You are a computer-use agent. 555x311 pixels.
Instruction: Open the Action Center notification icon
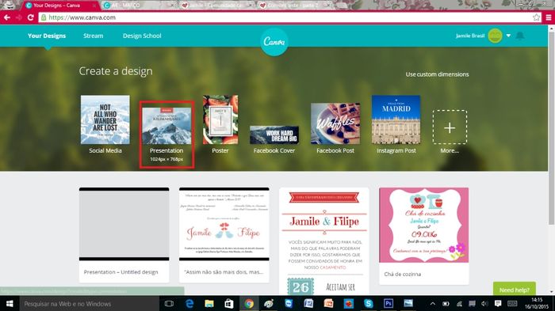coord(498,304)
